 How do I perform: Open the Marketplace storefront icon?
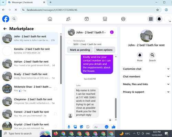click(x=105, y=19)
